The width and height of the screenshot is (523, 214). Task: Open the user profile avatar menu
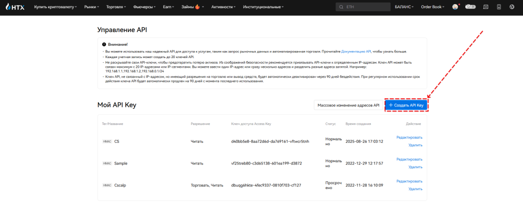click(x=455, y=7)
